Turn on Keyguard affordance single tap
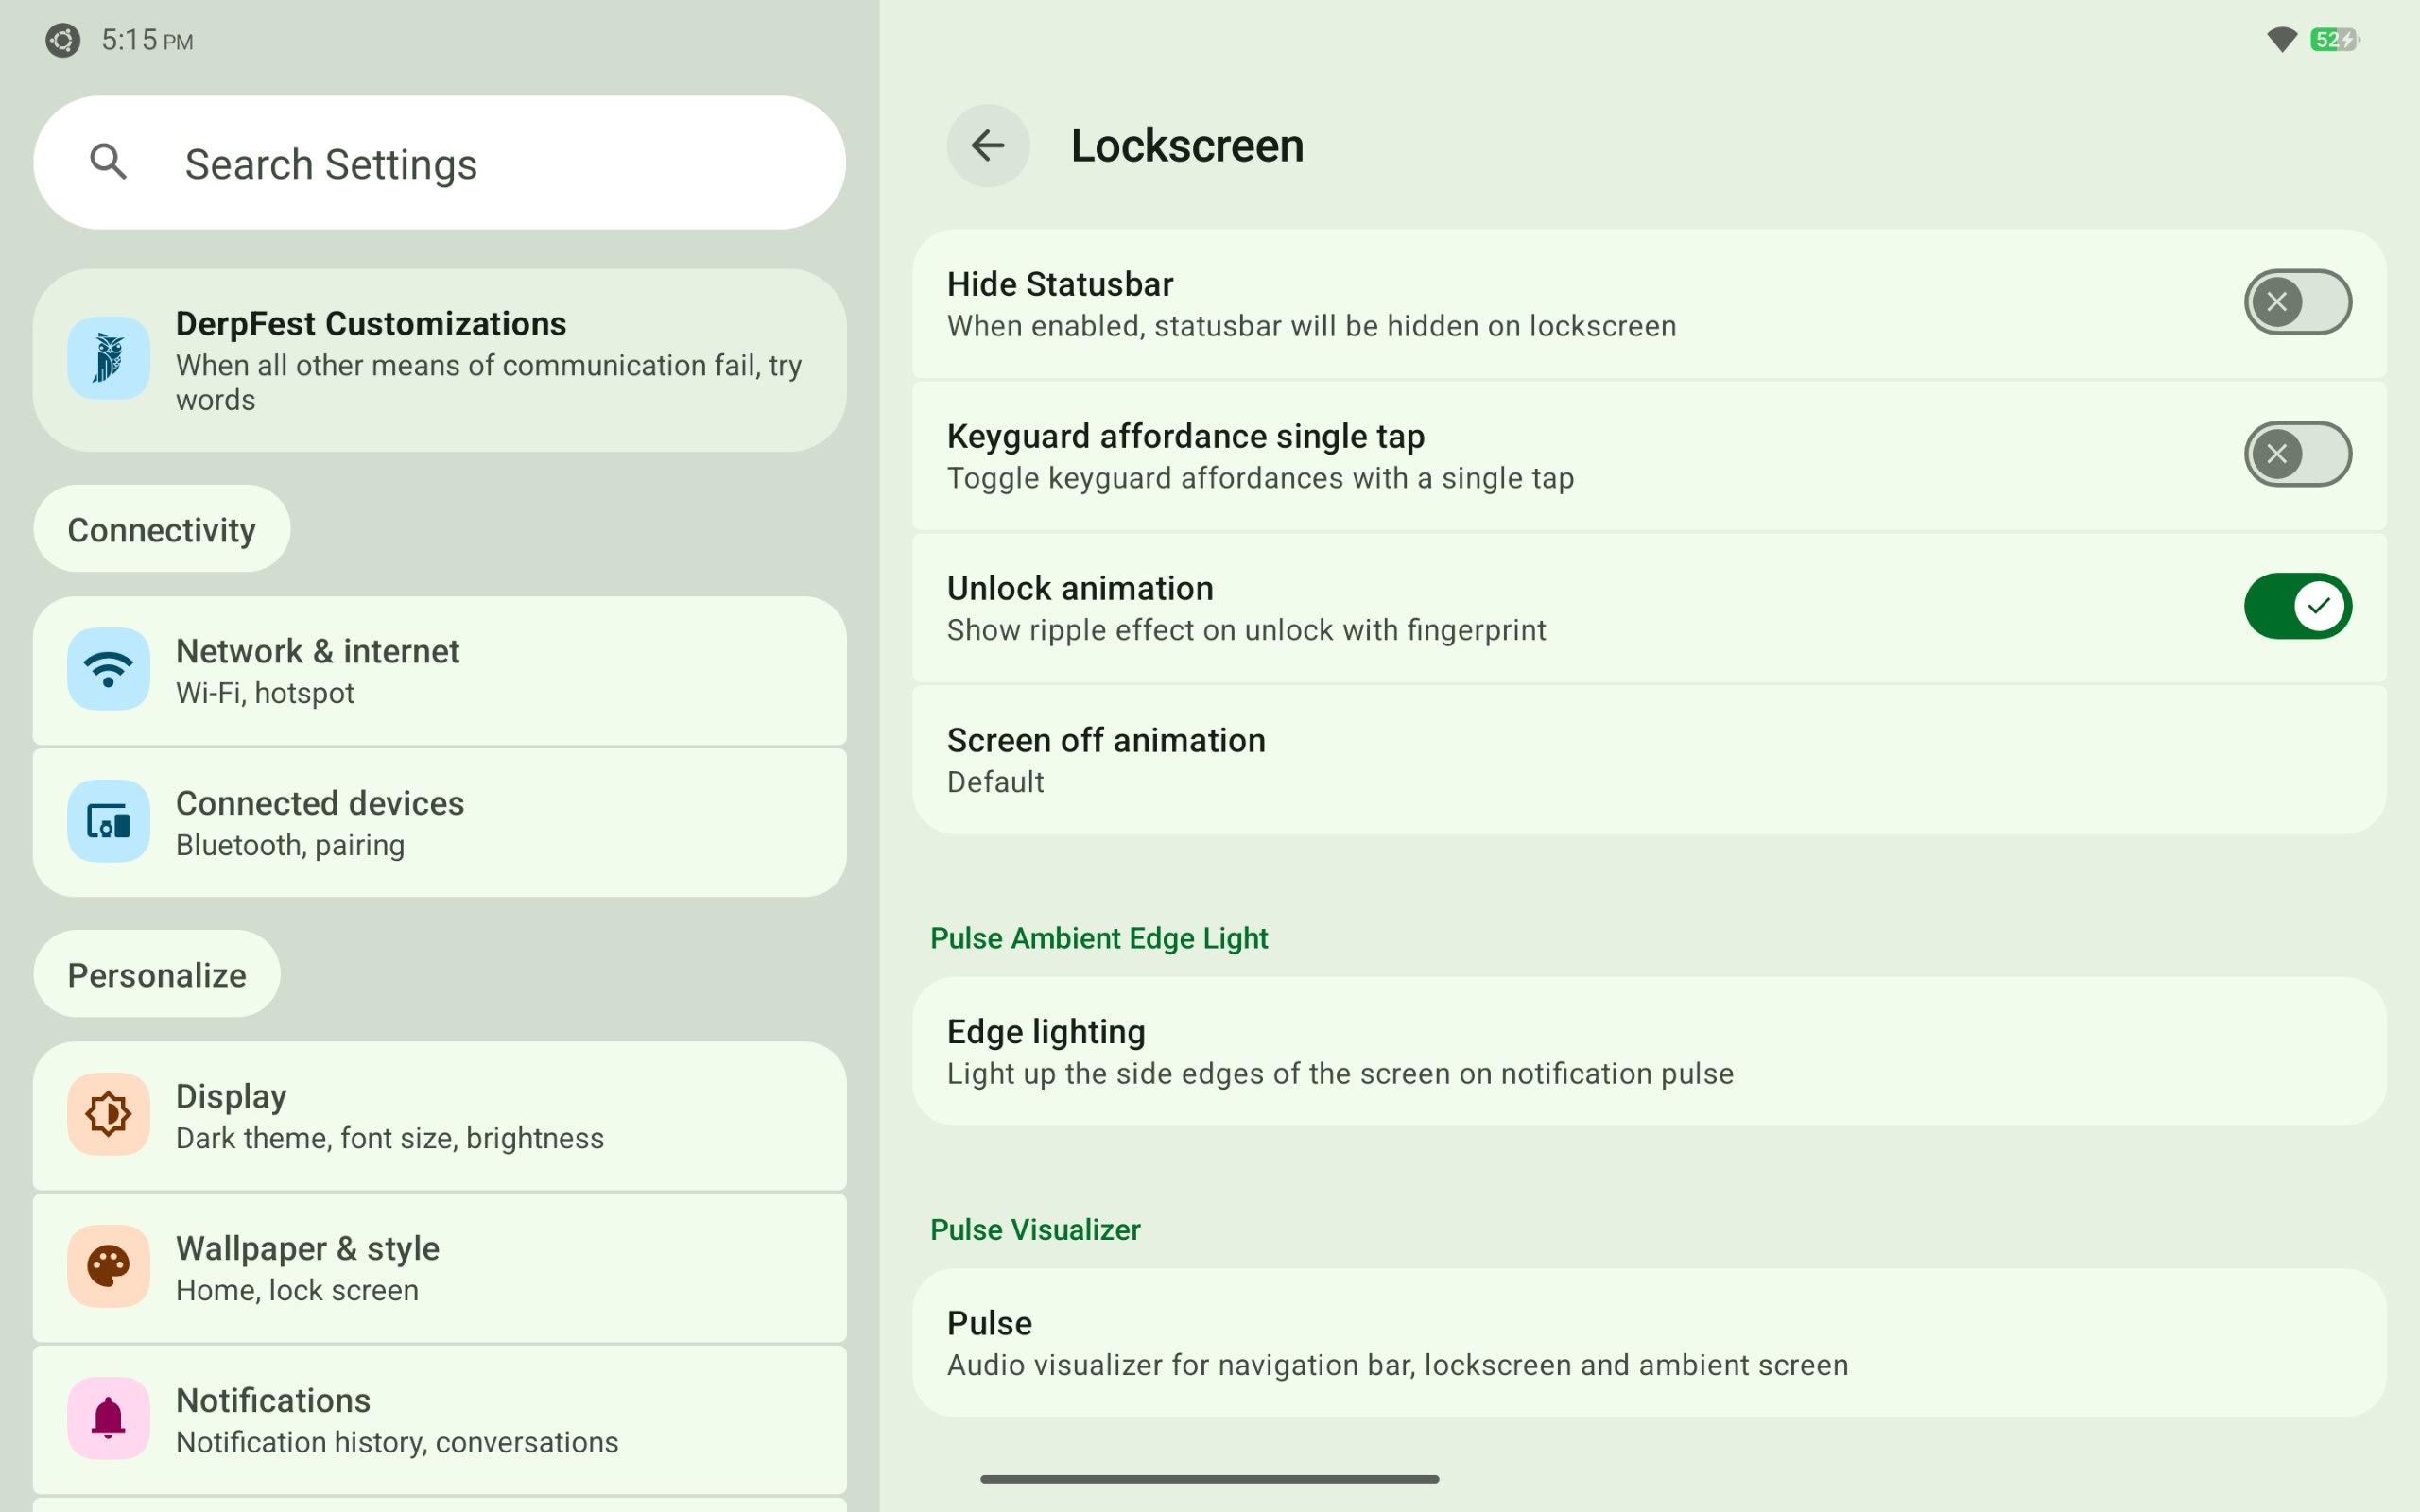This screenshot has width=2420, height=1512. point(2296,454)
